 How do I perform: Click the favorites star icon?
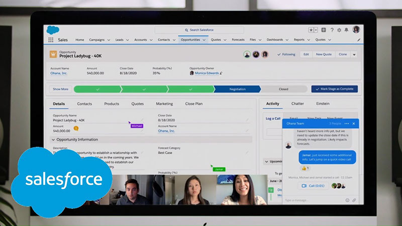point(311,30)
